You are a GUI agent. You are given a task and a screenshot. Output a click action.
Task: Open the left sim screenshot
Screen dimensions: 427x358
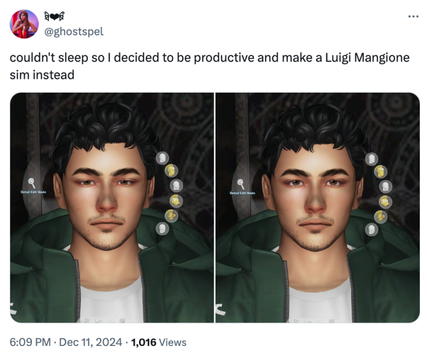point(112,208)
